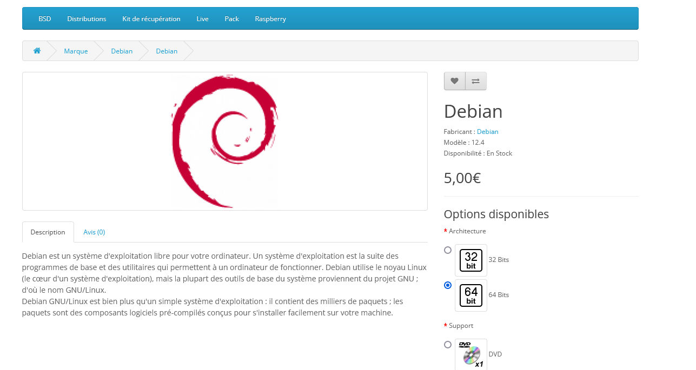Click the 64 bit architecture image
696x370 pixels.
[471, 295]
